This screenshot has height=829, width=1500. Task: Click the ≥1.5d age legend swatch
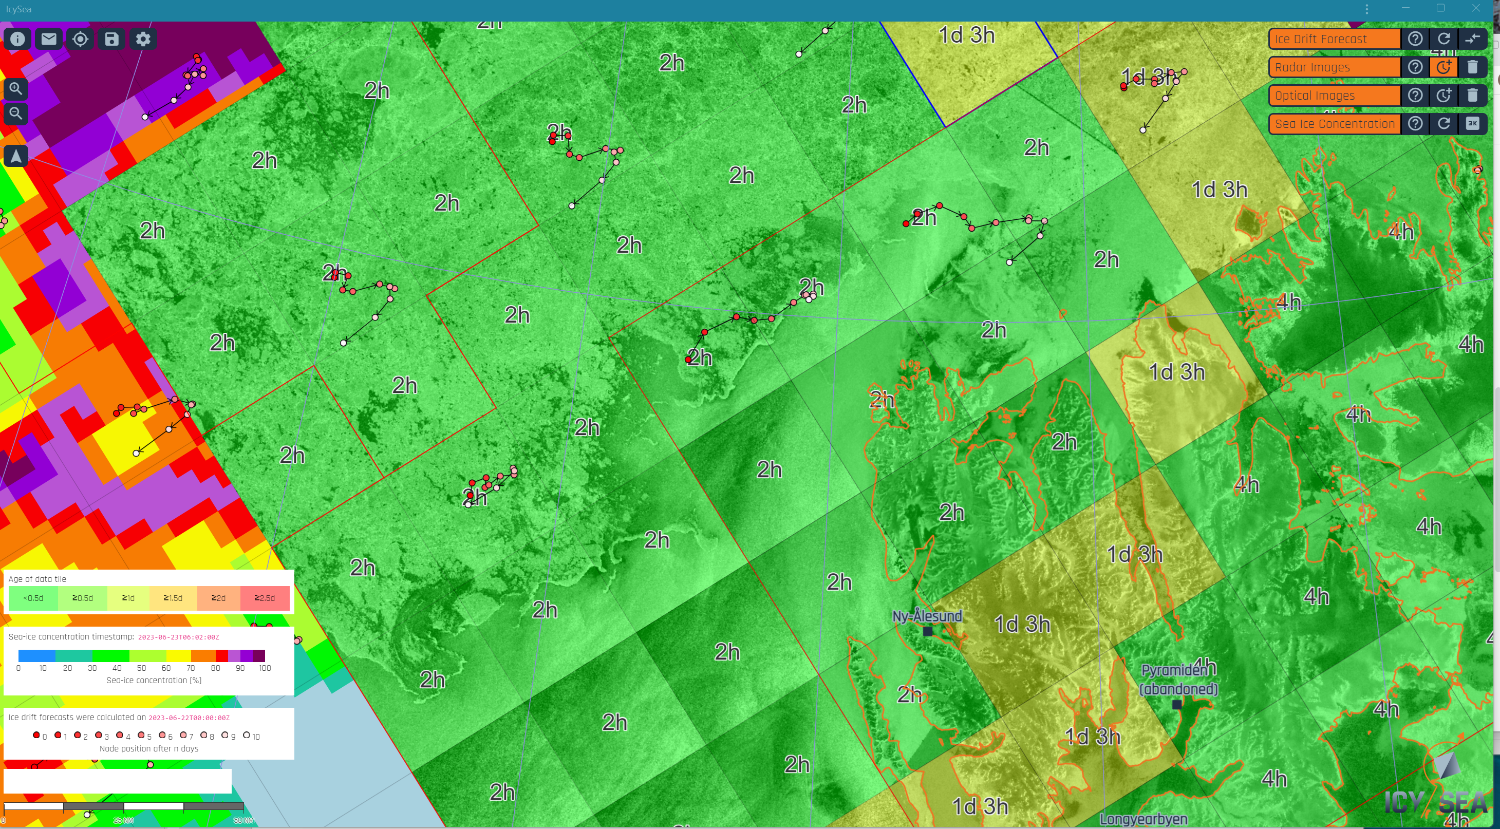(x=173, y=598)
